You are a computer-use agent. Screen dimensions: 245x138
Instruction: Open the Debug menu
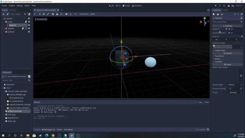(x=20, y=6)
